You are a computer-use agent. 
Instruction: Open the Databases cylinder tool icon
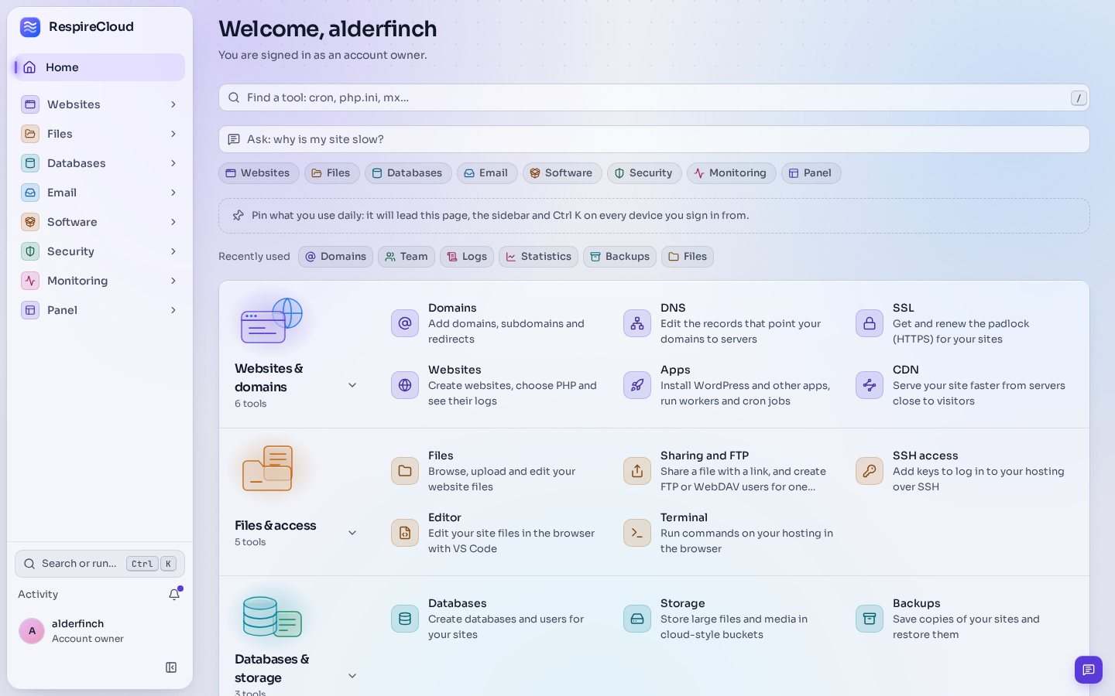point(405,619)
